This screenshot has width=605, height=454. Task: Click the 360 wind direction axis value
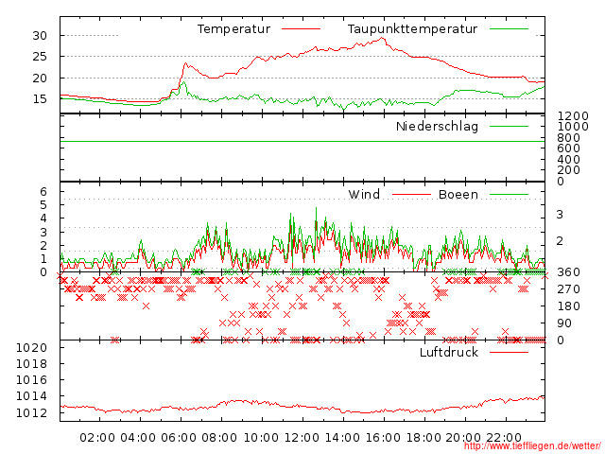coord(569,272)
